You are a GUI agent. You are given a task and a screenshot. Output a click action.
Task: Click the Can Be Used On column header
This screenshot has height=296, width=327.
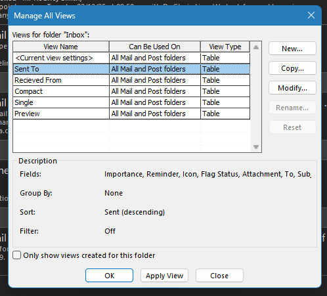coord(155,47)
